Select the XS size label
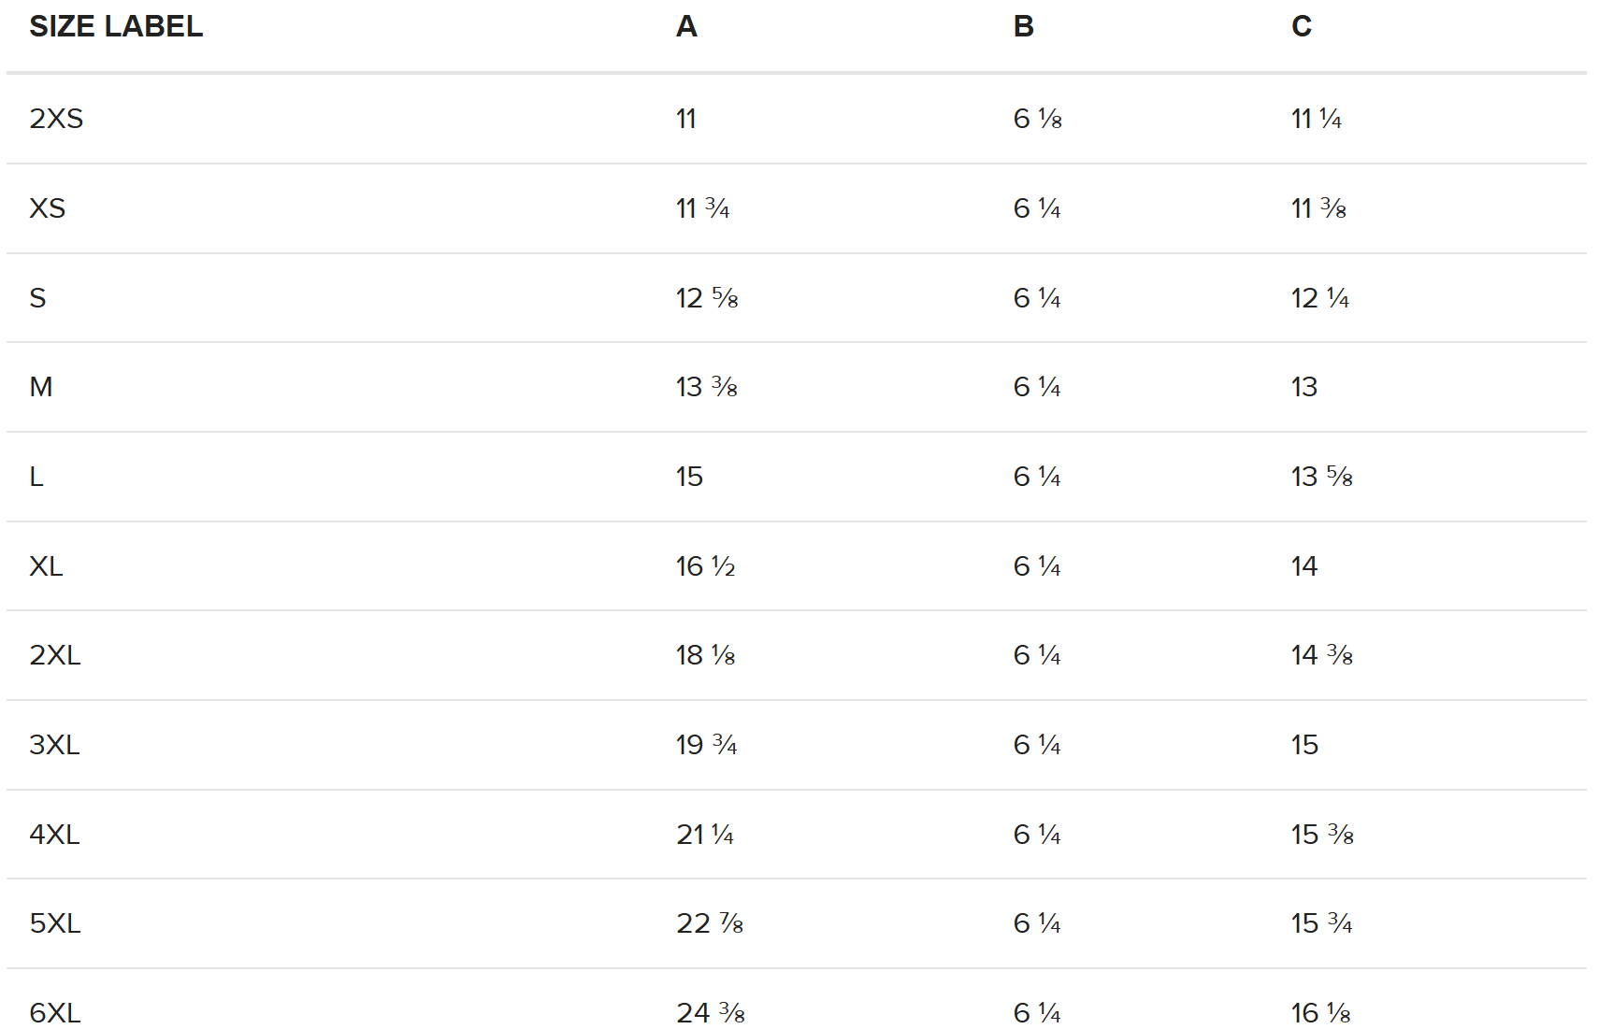The height and width of the screenshot is (1029, 1599). [x=48, y=208]
